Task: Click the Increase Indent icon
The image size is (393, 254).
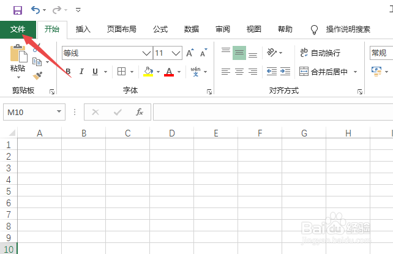Action: [x=285, y=72]
